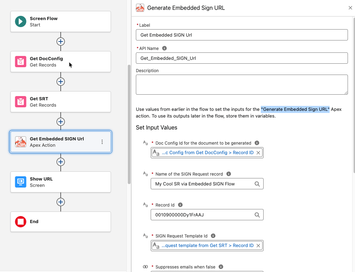Click the canvas vertical scrollbar
355x272 pixels.
pyautogui.click(x=129, y=124)
